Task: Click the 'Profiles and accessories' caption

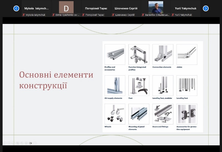Action: 110,68
